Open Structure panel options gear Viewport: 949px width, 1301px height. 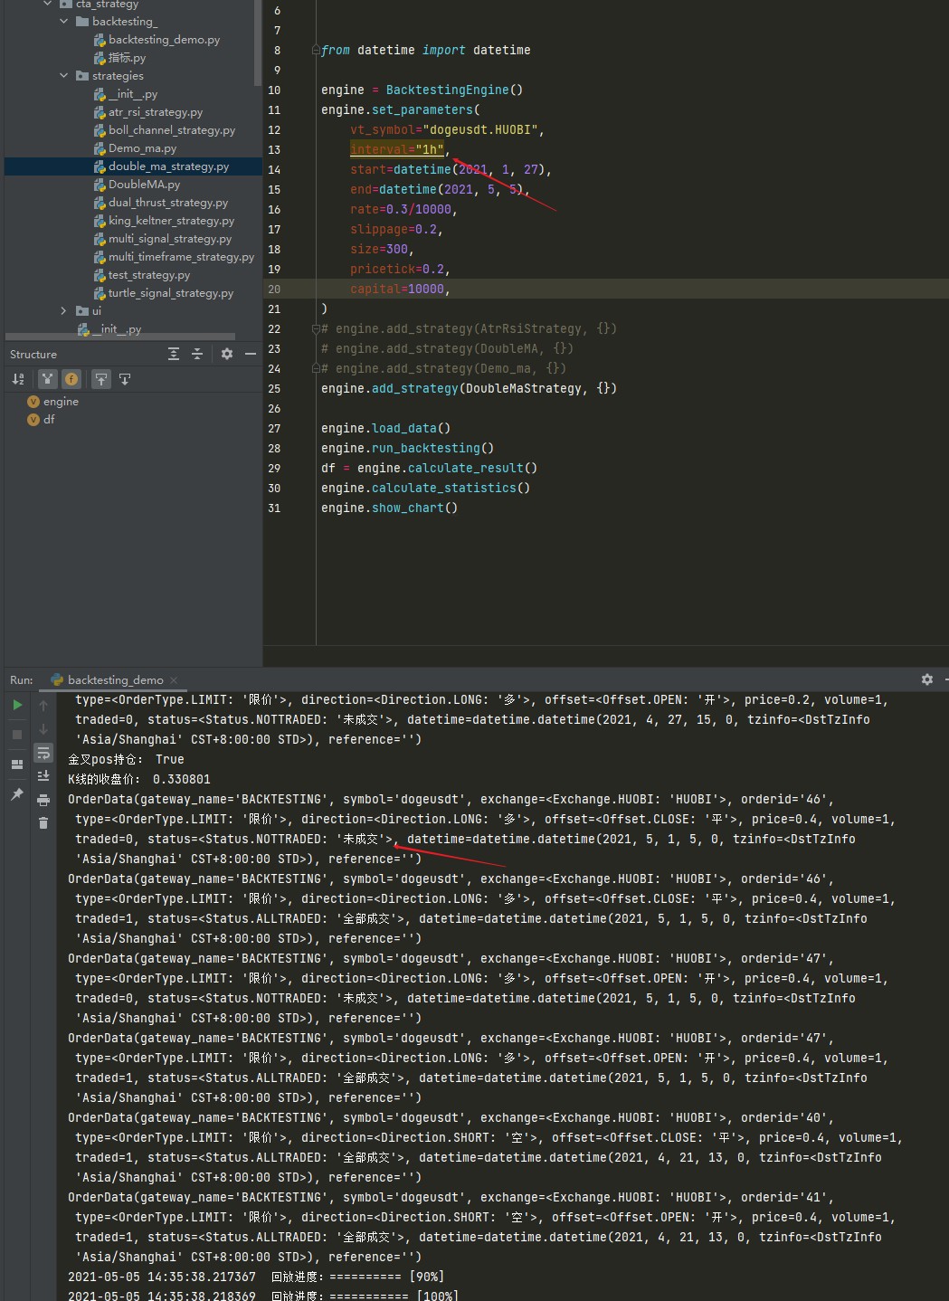[x=227, y=354]
